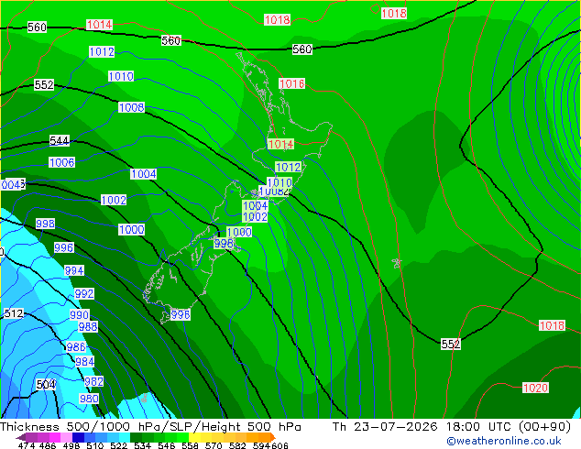Click the blue 1008 isobar label
This screenshot has height=449, width=581.
(132, 107)
